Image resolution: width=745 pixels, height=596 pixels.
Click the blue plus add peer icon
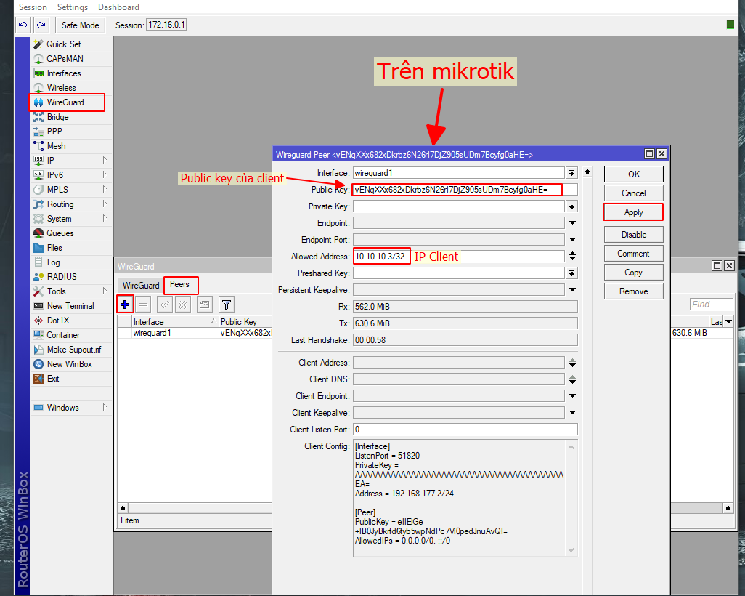pyautogui.click(x=125, y=305)
